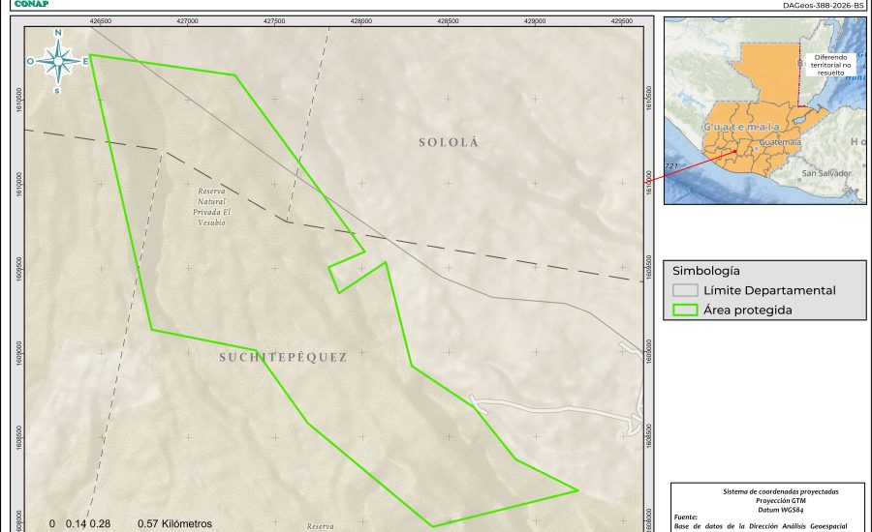Open the Guatemala inset locator map
872x532 pixels.
764,110
